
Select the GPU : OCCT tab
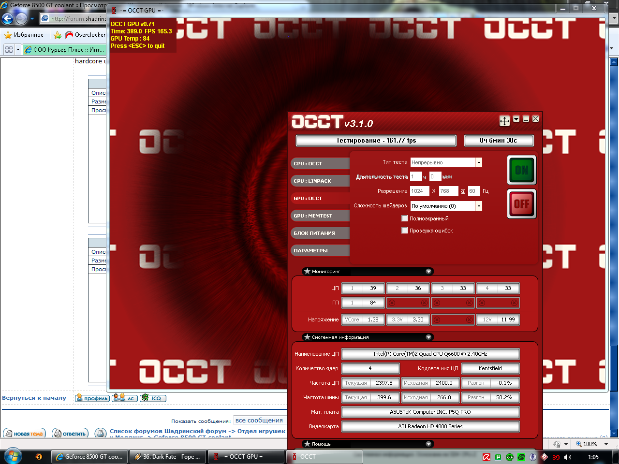(x=320, y=198)
